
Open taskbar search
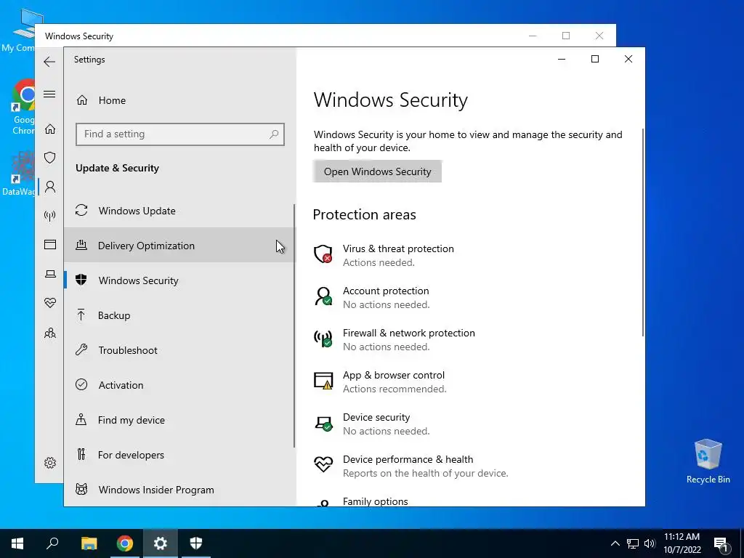pos(52,543)
